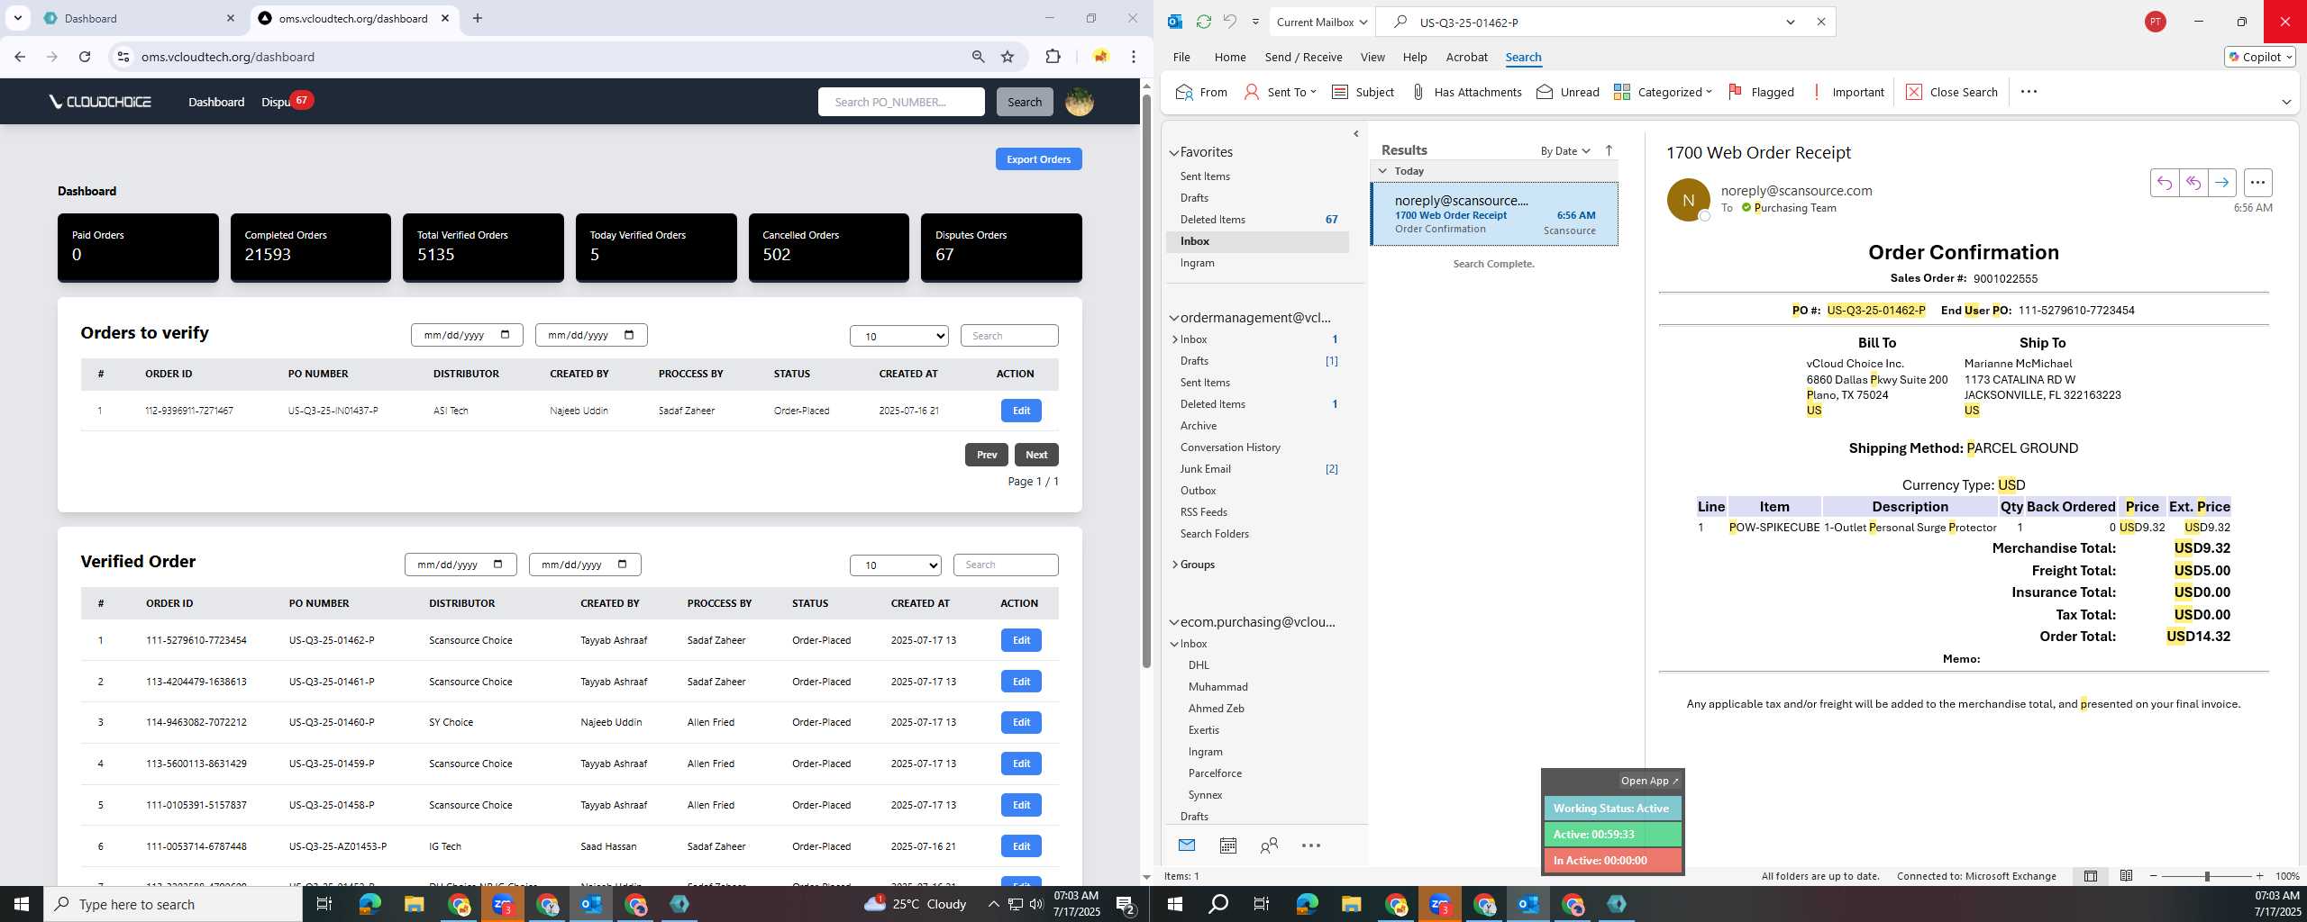Open People view icon in Outlook

tap(1269, 845)
